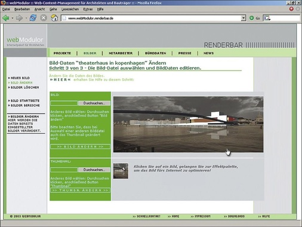
Task: Click the large theaterhaus preview image
Action: (x=188, y=124)
